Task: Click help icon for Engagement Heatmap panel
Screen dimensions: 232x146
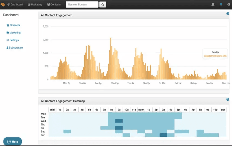Action: click(228, 99)
